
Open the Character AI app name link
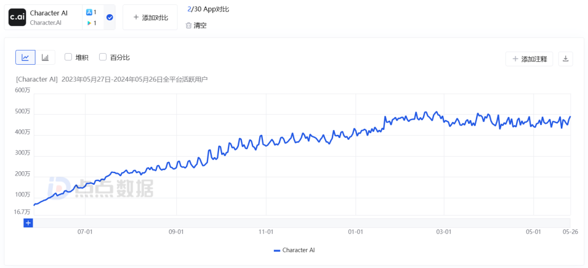click(x=48, y=13)
